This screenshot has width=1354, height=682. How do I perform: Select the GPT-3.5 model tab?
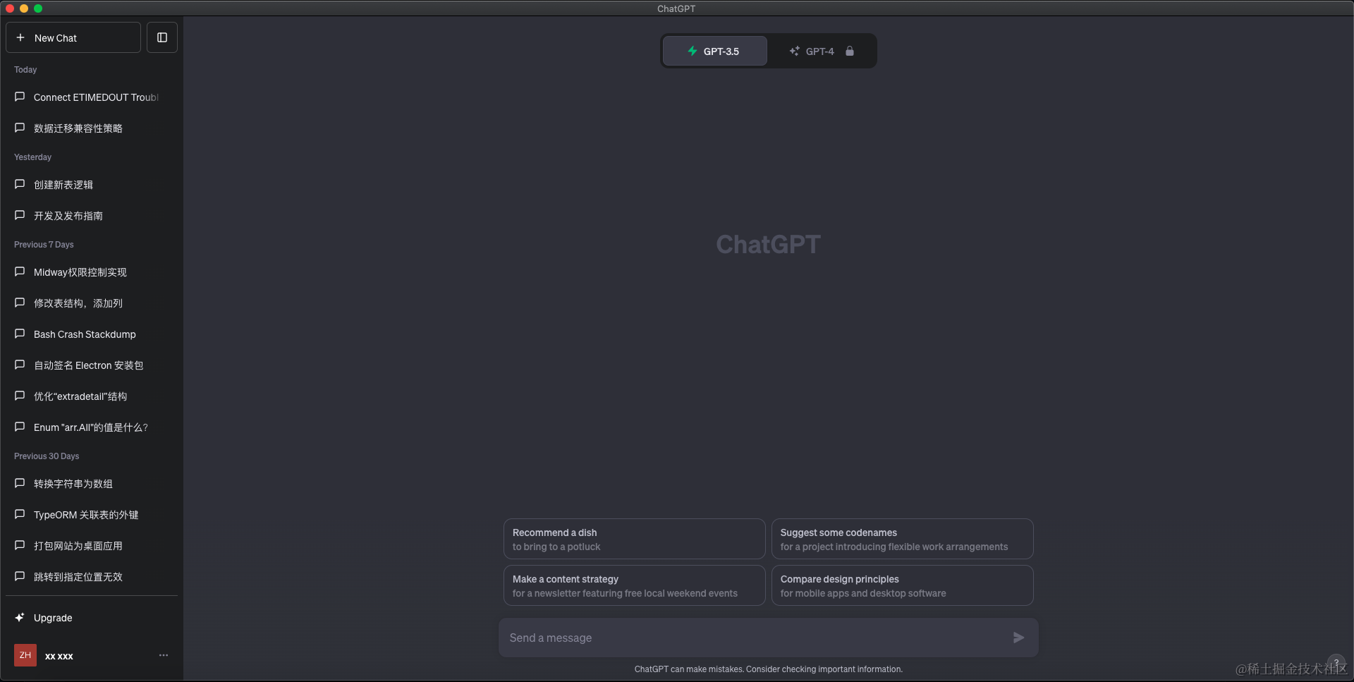714,51
